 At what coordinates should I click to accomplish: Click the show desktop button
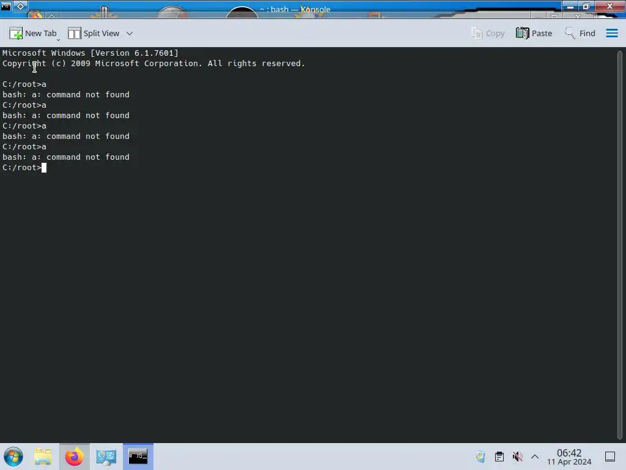pyautogui.click(x=610, y=457)
